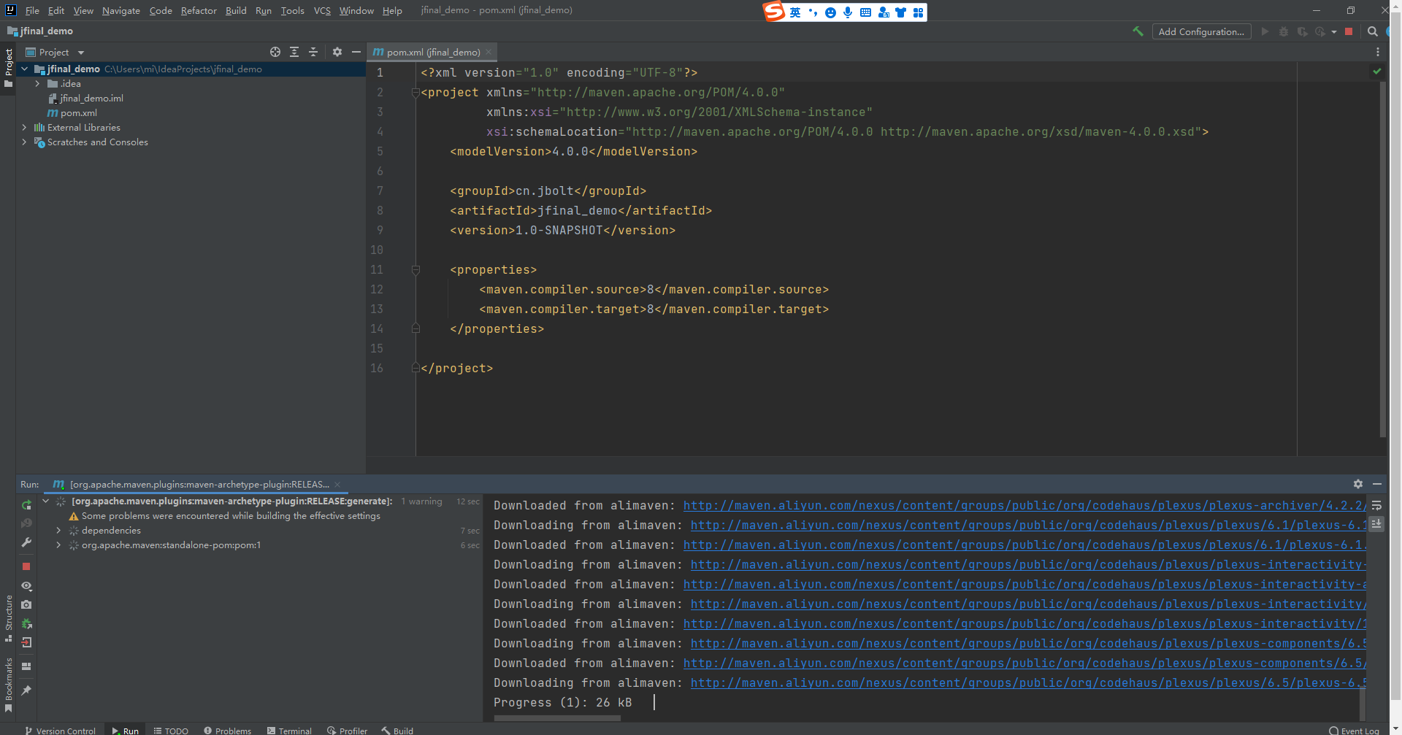Expand the .idea folder
This screenshot has width=1402, height=735.
[37, 84]
